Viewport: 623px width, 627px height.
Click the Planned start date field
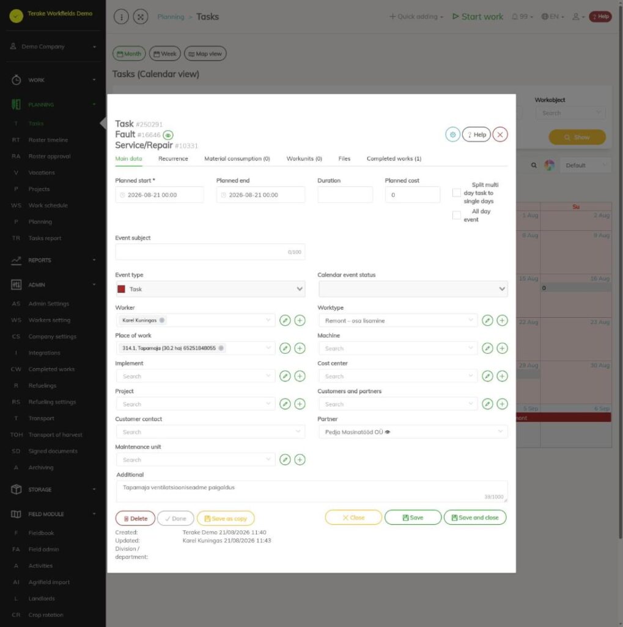[x=160, y=195]
